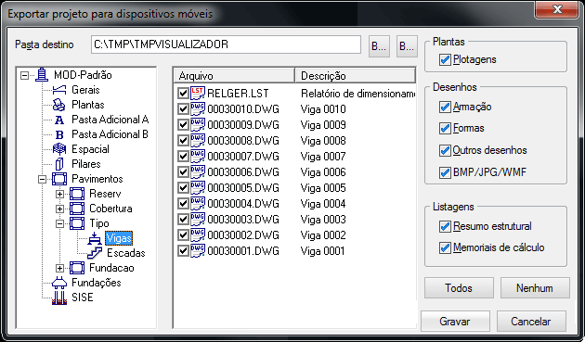
Task: Close the export dialog window
Action: [x=557, y=9]
